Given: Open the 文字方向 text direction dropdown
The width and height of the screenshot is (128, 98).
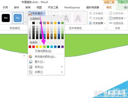Looking at the screenshot, I should (117, 13).
